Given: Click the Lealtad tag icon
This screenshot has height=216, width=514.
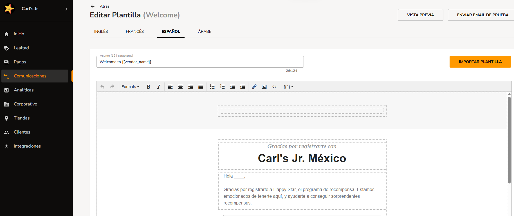Looking at the screenshot, I should 6,48.
